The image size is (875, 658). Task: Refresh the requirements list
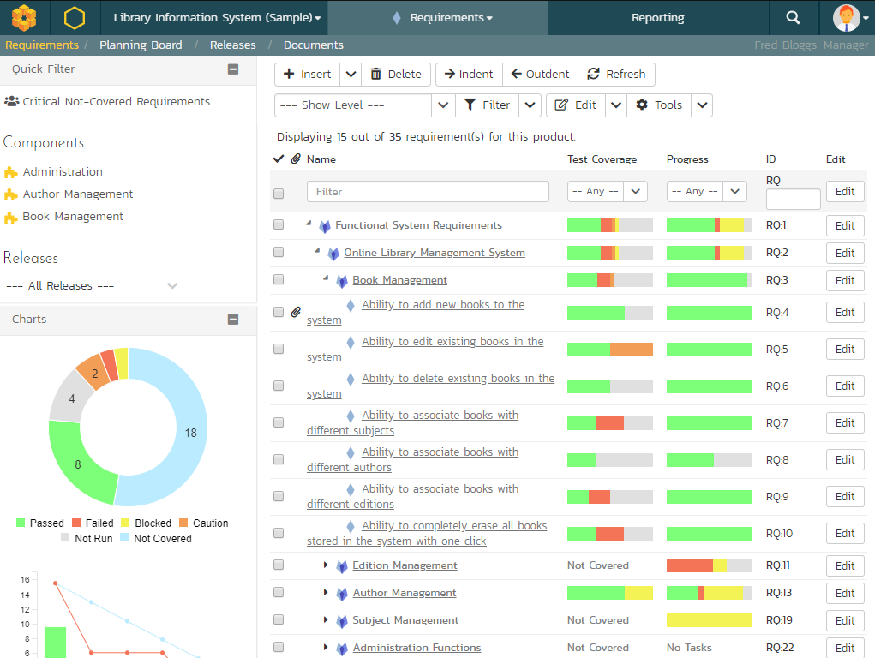point(617,75)
